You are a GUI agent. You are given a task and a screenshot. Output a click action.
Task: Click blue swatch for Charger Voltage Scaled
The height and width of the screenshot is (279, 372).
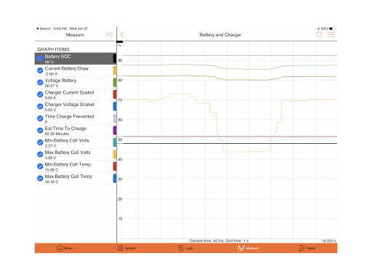[x=115, y=106]
